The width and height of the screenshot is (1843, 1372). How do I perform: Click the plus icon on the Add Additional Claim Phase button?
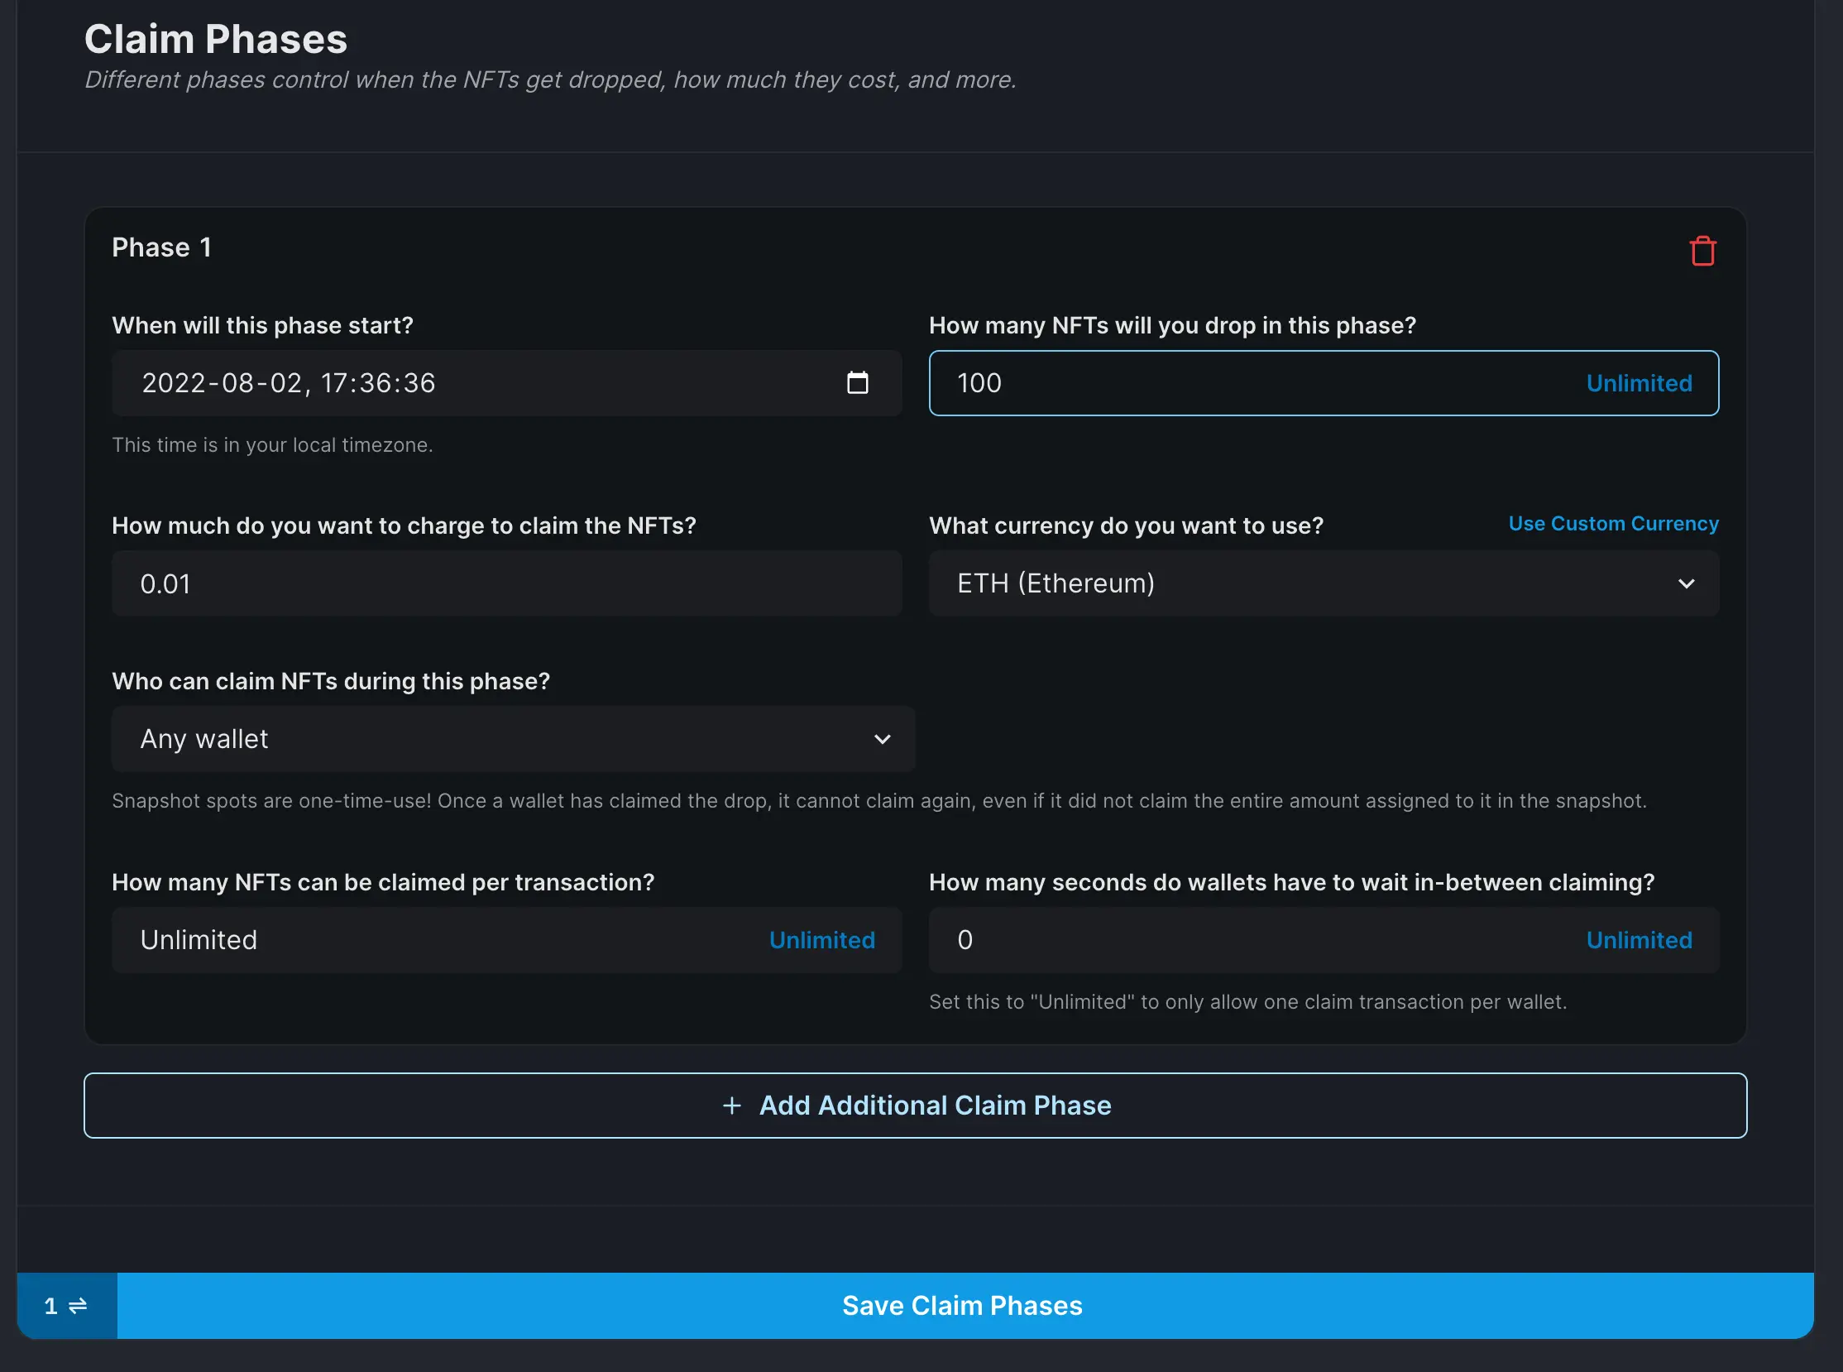pyautogui.click(x=731, y=1106)
